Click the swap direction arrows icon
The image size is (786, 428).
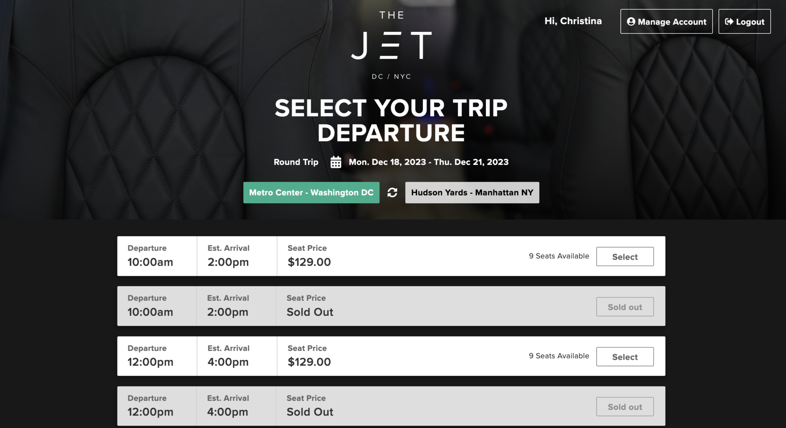coord(393,192)
